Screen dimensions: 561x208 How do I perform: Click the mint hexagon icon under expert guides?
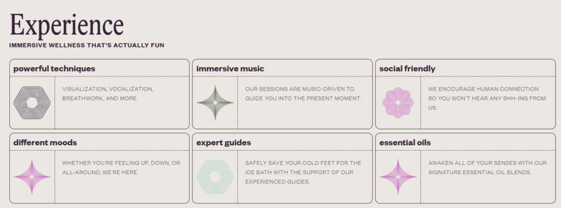pos(215,176)
